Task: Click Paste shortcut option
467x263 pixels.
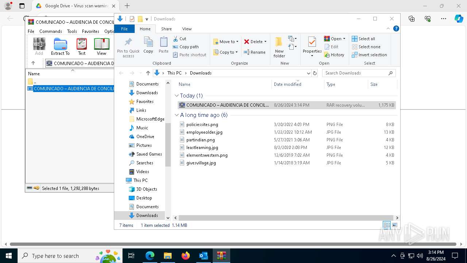Action: tap(190, 55)
